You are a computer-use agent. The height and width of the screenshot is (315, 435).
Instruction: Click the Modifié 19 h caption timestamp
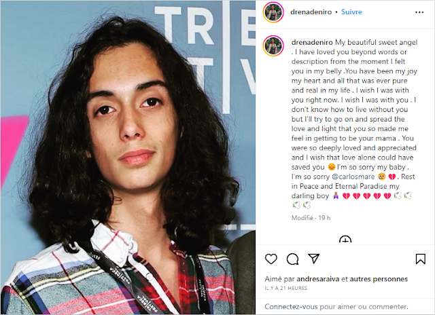click(x=311, y=218)
